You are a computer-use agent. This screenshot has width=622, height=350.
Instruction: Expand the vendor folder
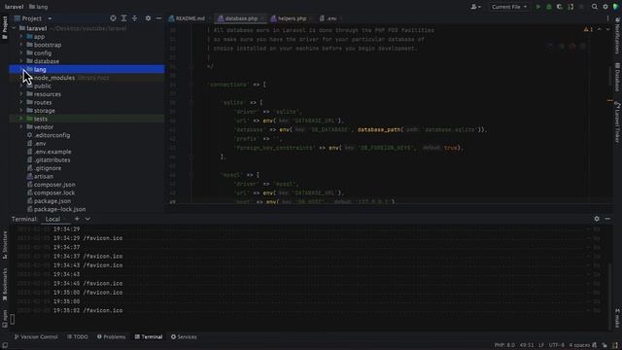click(21, 127)
